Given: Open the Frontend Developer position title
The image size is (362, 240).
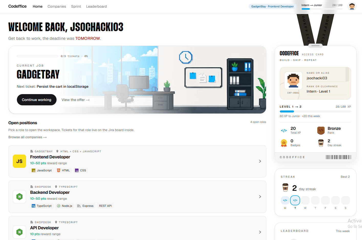Looking at the screenshot, I should 50,157.
